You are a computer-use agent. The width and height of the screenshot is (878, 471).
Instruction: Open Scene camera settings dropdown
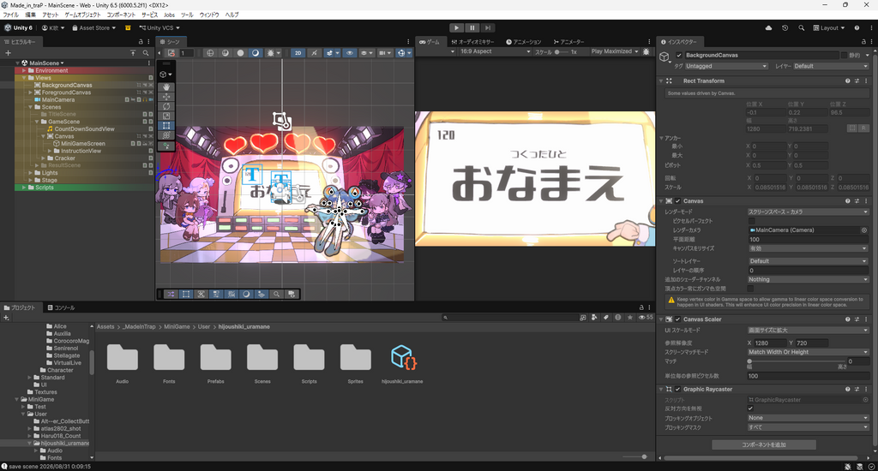(x=384, y=53)
